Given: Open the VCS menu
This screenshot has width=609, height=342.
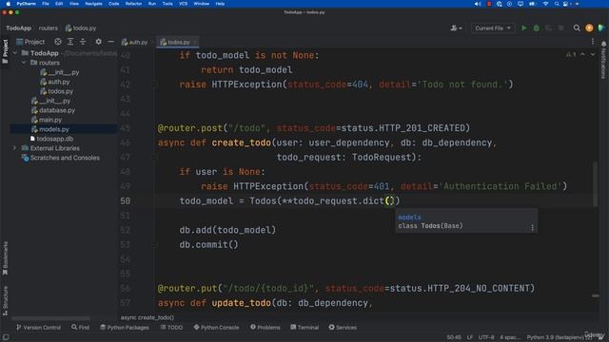Looking at the screenshot, I should (183, 4).
